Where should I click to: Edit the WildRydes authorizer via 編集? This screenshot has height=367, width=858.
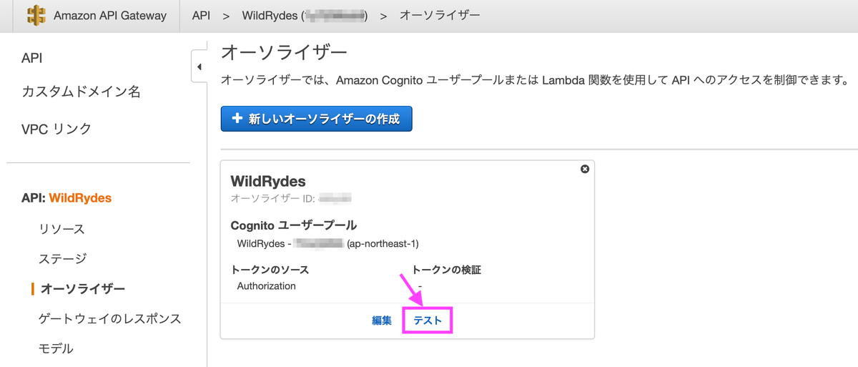coord(382,320)
